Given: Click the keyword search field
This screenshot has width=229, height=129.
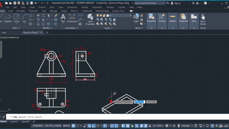Looking at the screenshot, I should pyautogui.click(x=150, y=3).
